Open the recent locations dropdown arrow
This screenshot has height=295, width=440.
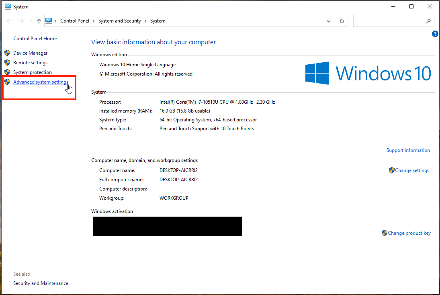pos(31,21)
